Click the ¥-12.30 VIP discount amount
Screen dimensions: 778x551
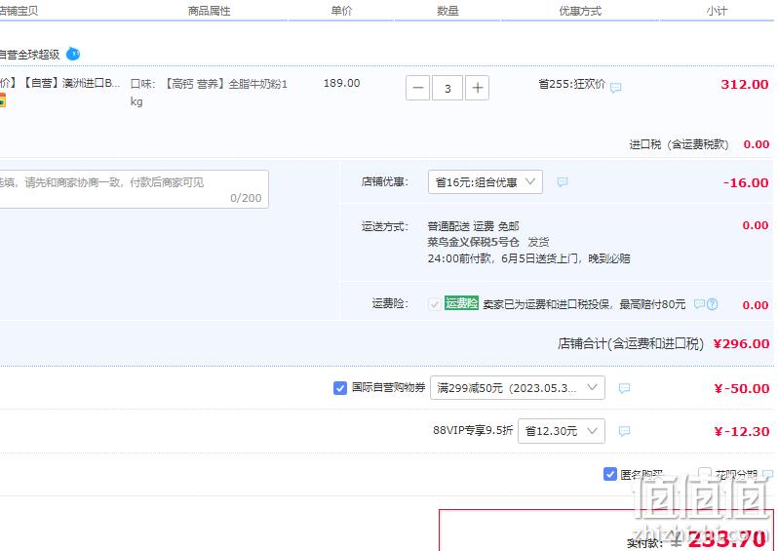742,431
